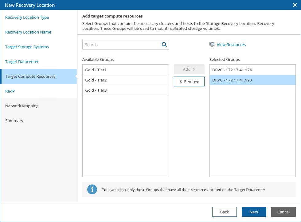Open the Re-IP step
Viewport: 301px width, 222px height.
tap(10, 91)
